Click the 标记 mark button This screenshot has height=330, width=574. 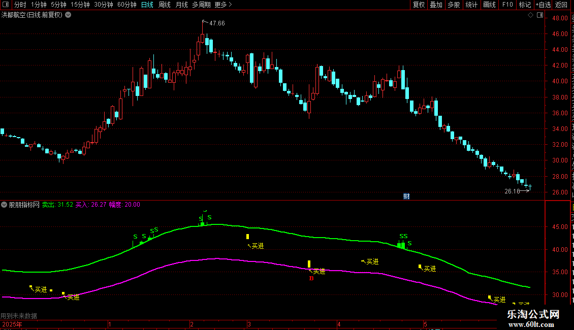(525, 5)
